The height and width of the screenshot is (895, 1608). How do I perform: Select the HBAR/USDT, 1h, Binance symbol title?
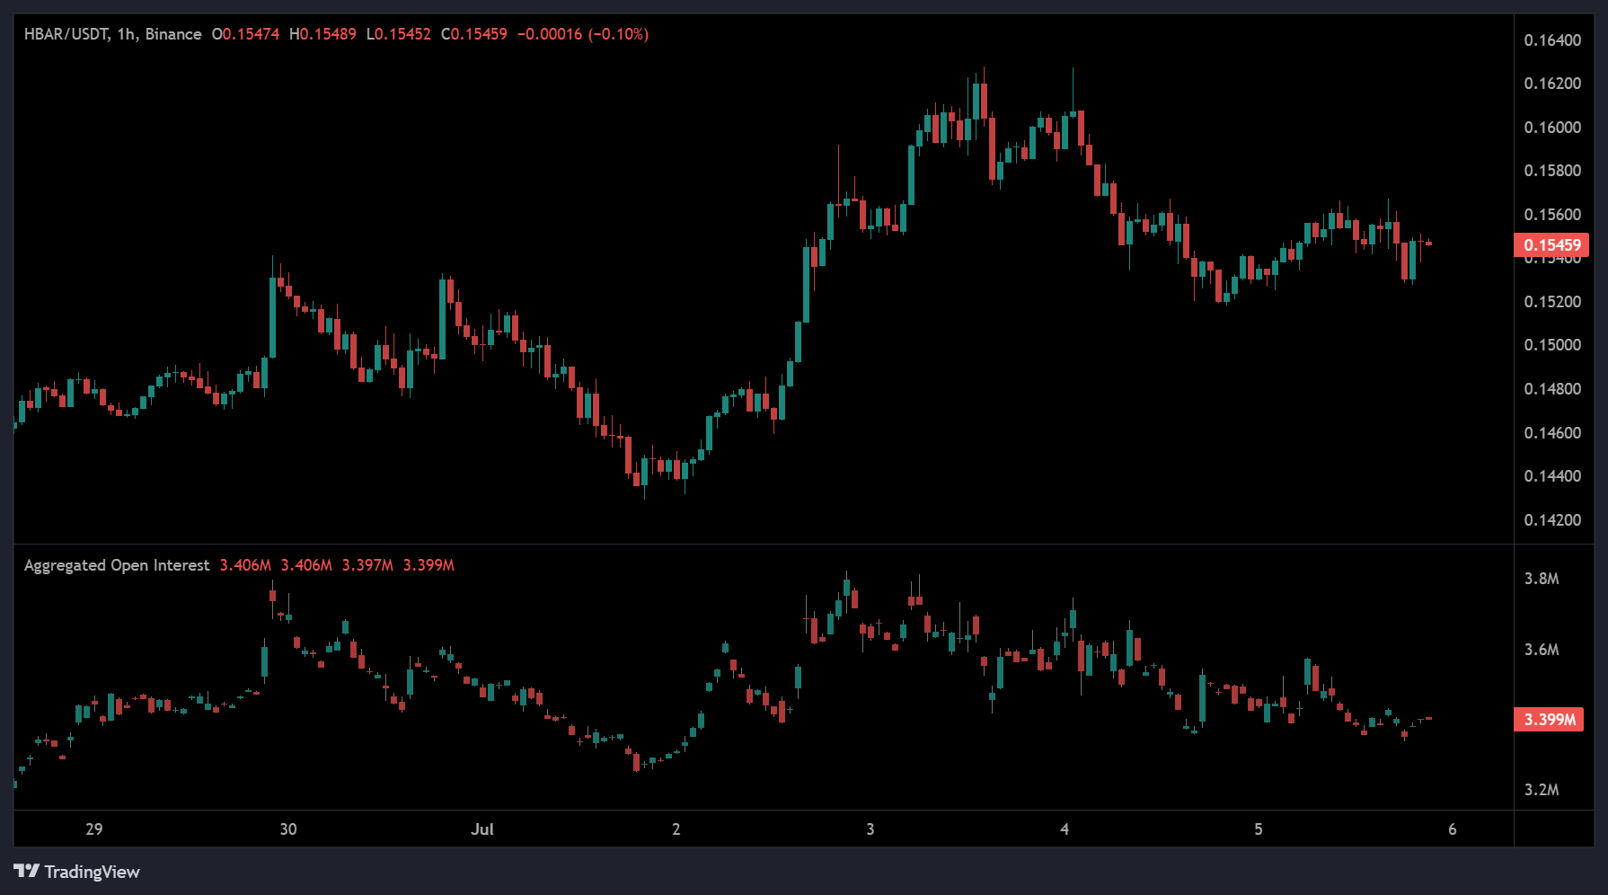pyautogui.click(x=112, y=34)
